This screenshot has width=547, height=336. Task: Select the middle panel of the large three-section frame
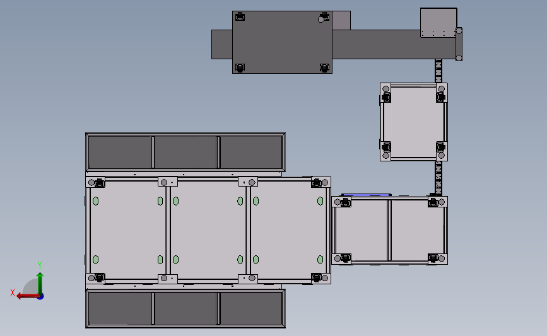(x=208, y=230)
